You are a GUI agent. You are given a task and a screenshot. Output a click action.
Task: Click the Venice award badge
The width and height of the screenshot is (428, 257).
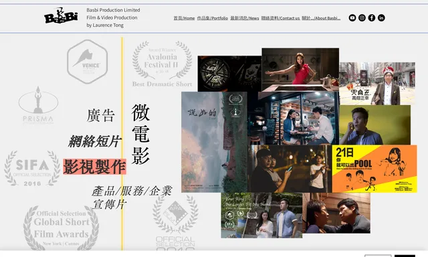(x=88, y=62)
